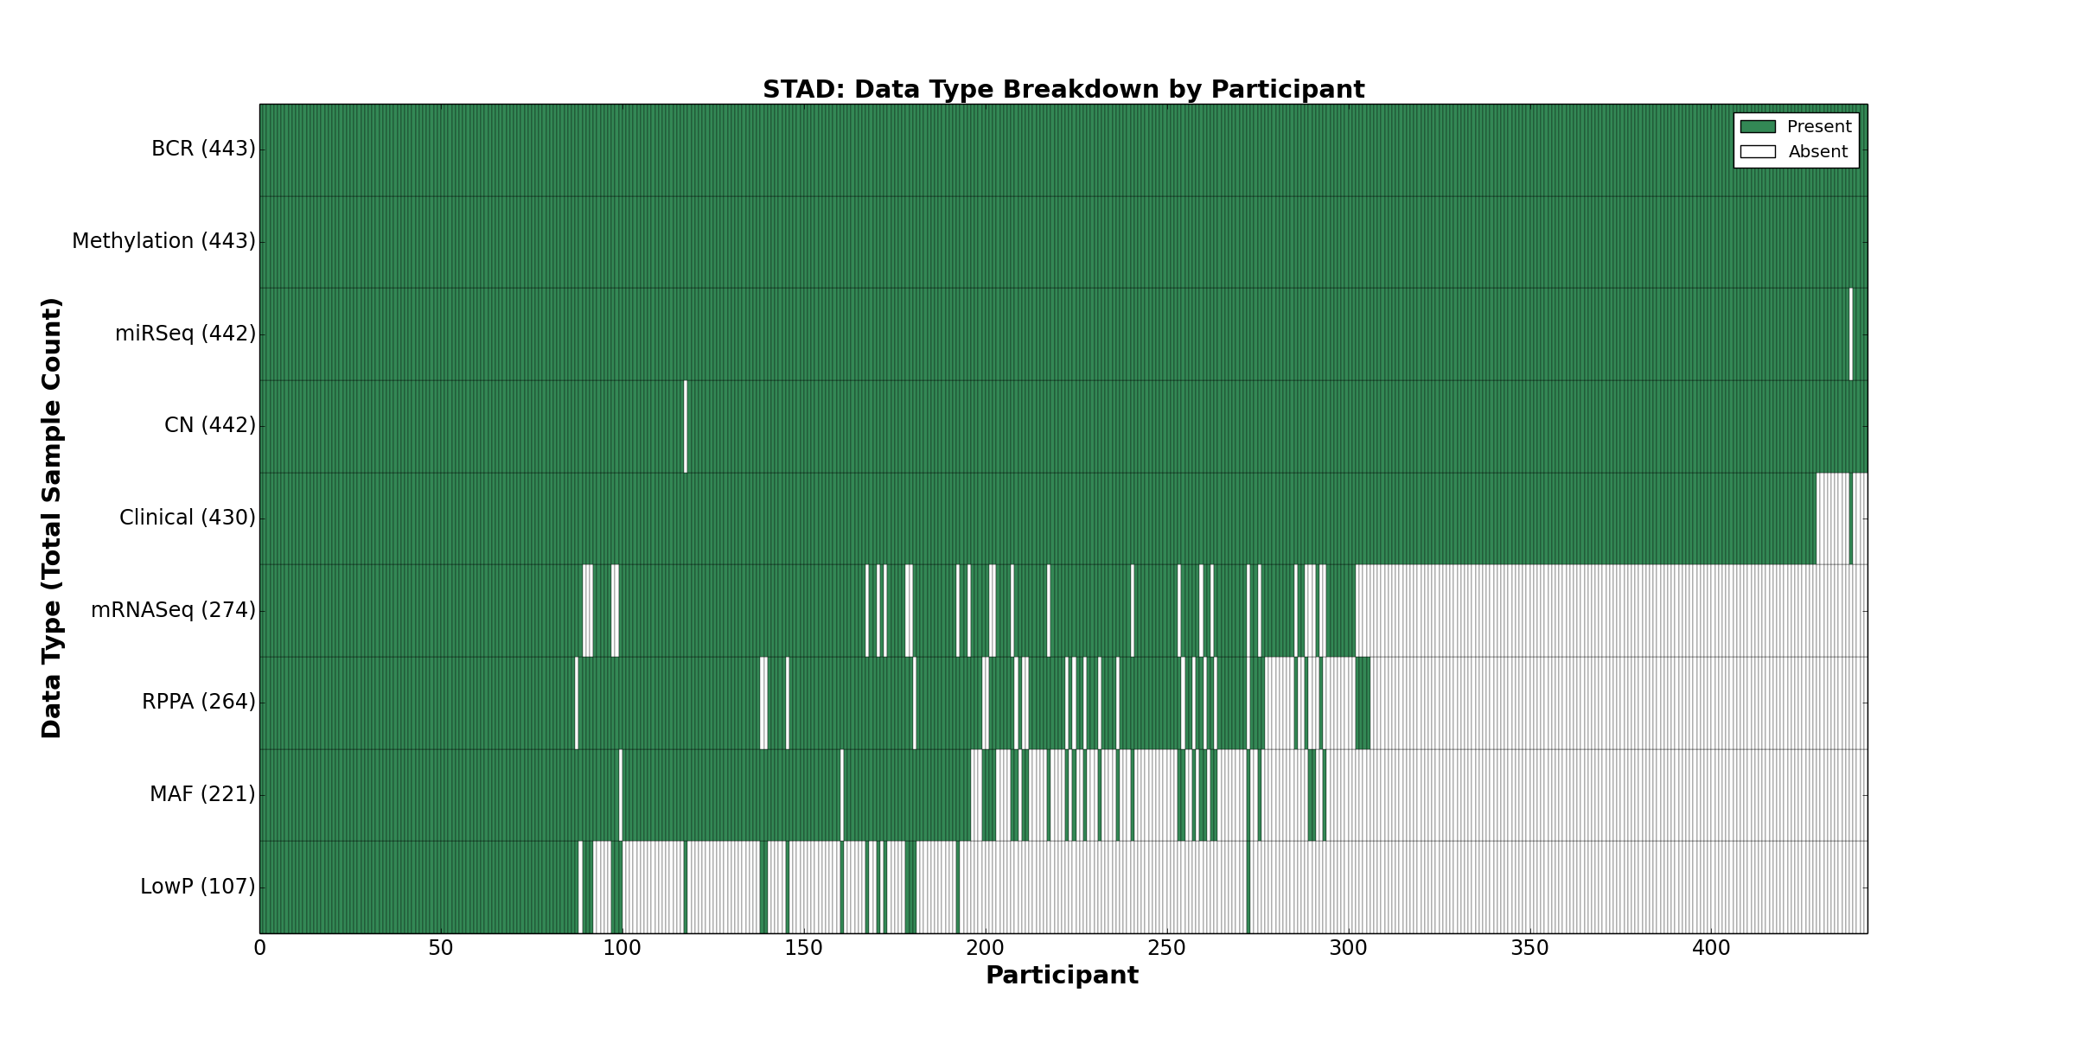Click the LowP (107) row label
This screenshot has height=1037, width=2075.
pos(197,887)
